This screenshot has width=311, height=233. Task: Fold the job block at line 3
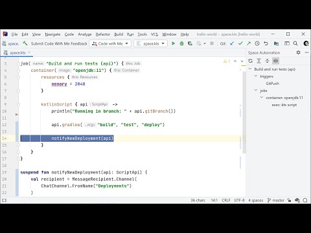coord(18,63)
